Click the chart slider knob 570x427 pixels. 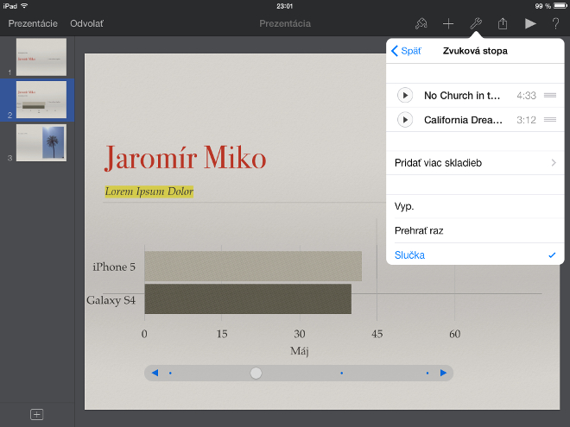tap(256, 373)
